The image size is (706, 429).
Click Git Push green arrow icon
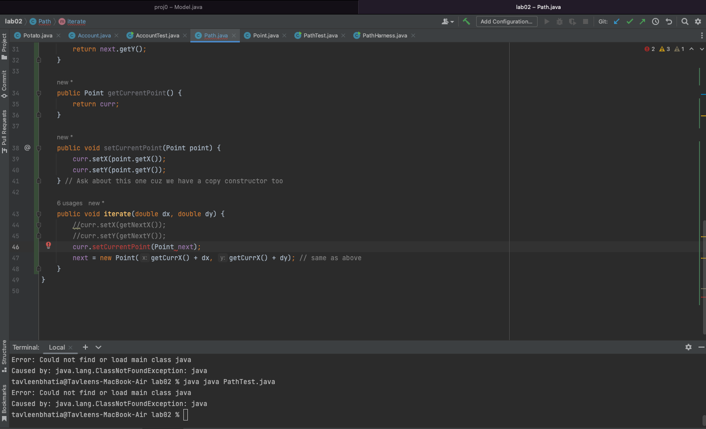(x=643, y=21)
